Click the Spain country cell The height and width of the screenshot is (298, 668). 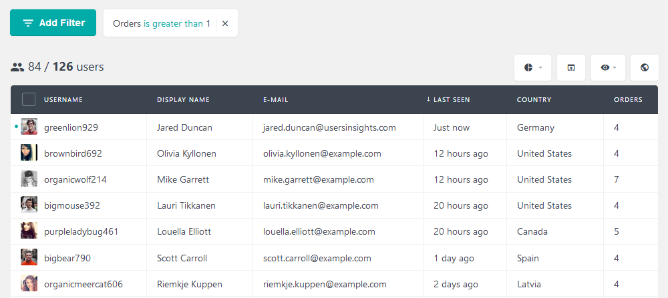pos(528,258)
